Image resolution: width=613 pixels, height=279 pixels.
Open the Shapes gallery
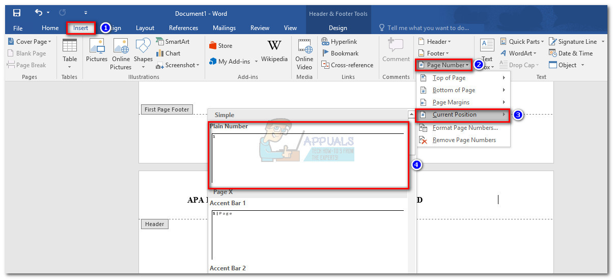pos(143,54)
